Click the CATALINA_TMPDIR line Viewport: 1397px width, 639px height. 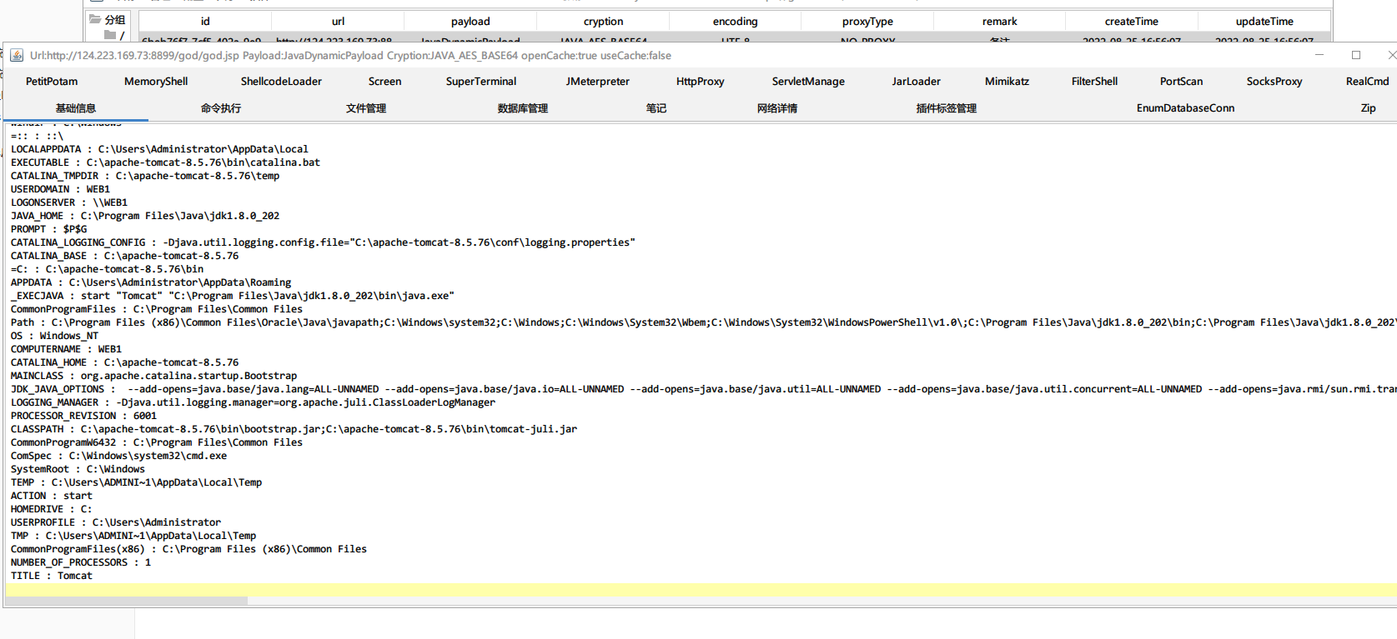click(145, 176)
